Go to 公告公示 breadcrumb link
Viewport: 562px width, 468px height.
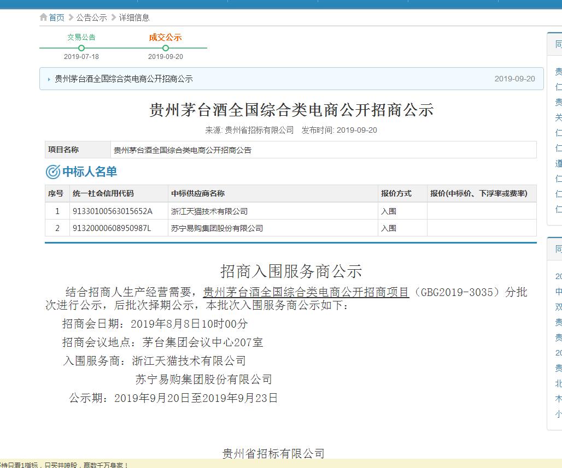coord(91,17)
